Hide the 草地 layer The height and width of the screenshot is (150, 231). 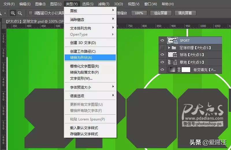(x=162, y=62)
